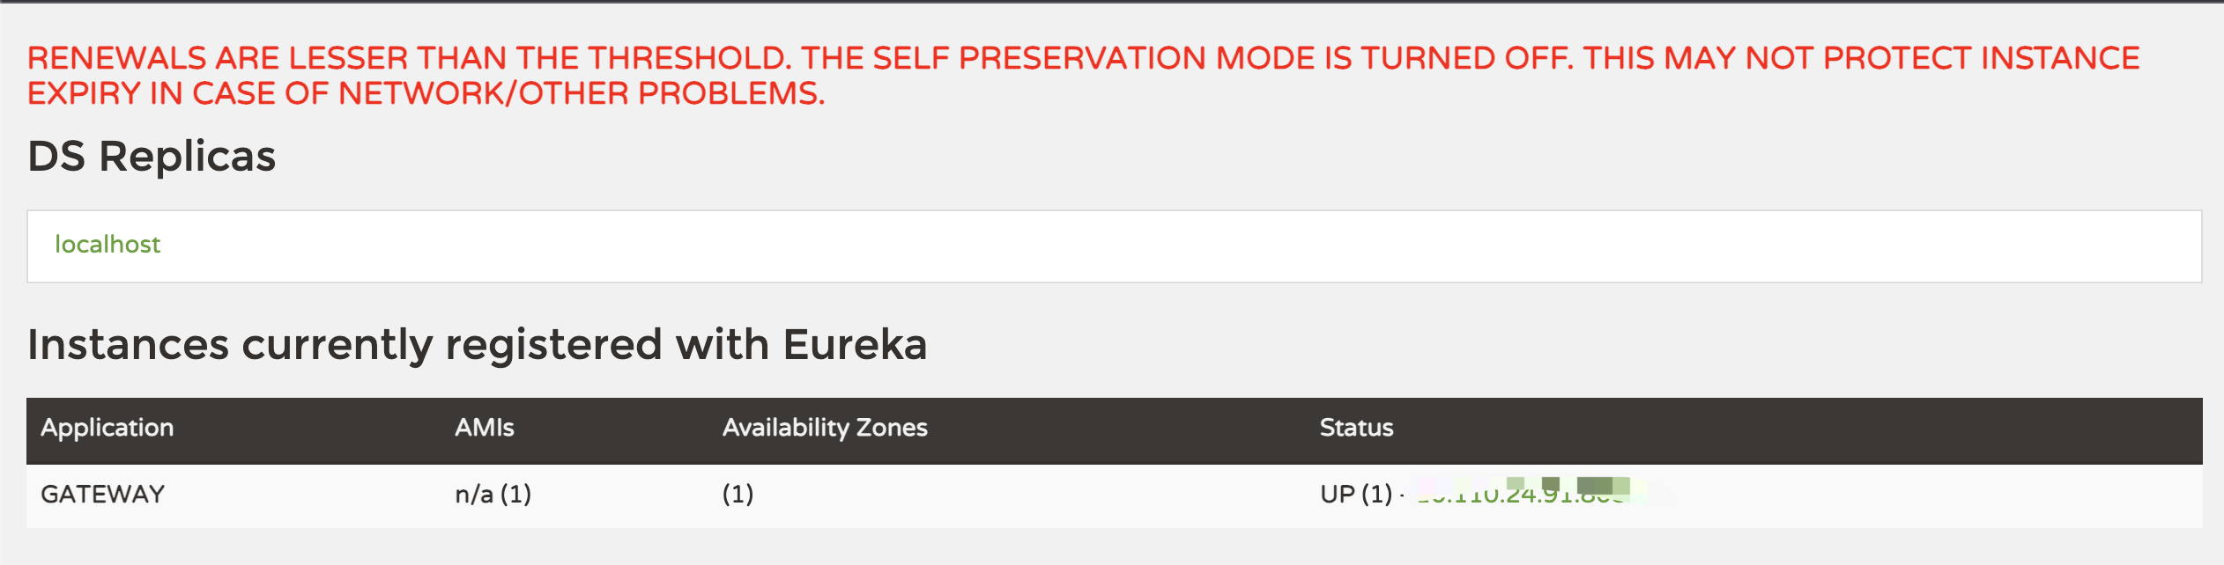Click the Application column header

coord(107,428)
